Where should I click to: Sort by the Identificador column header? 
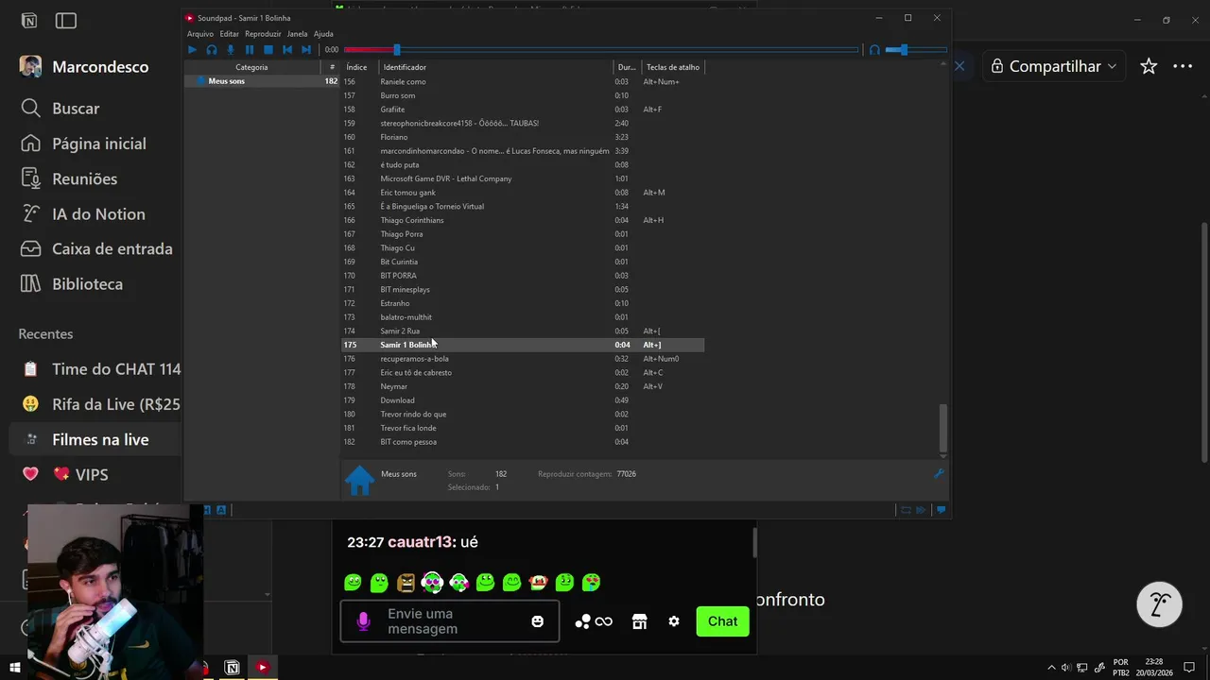(496, 67)
